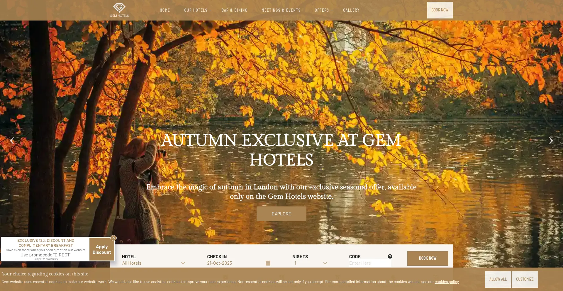Advance to next slide arrow

(x=551, y=141)
